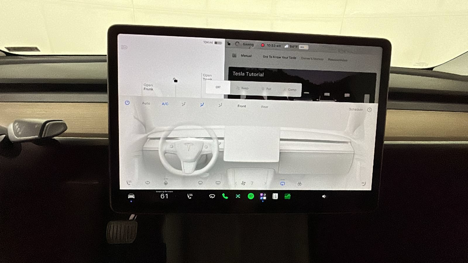Toggle the passenger seat heater
Screen dimensions: 468x263
364,184
